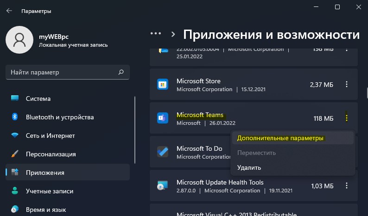Expand breadcrumb ellipsis menu

pyautogui.click(x=156, y=33)
